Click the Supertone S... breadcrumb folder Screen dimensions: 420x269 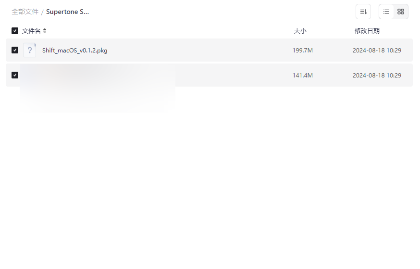(x=67, y=12)
